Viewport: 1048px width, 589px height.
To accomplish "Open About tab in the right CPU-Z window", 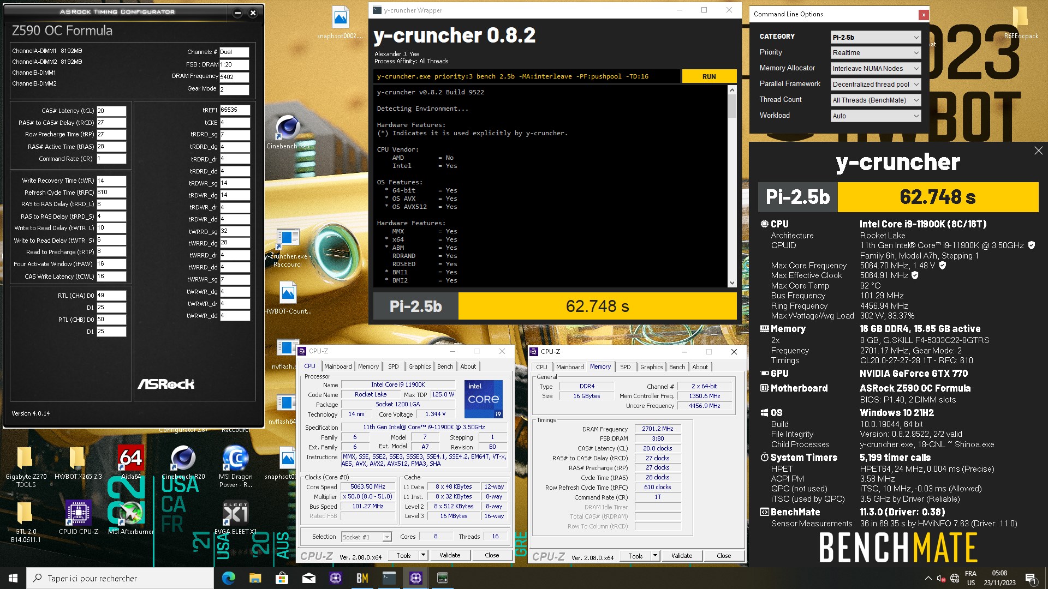I will pyautogui.click(x=700, y=367).
